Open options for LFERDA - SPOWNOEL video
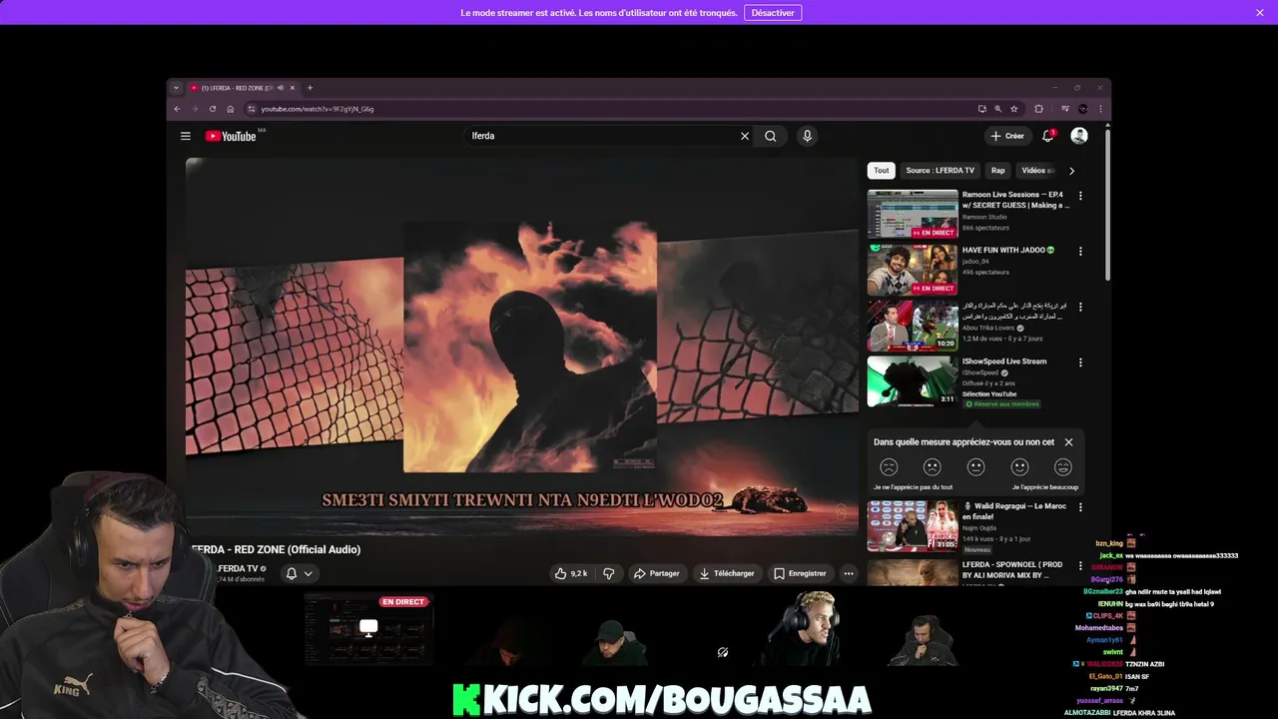Screen dimensions: 1278x719 pos(1080,565)
